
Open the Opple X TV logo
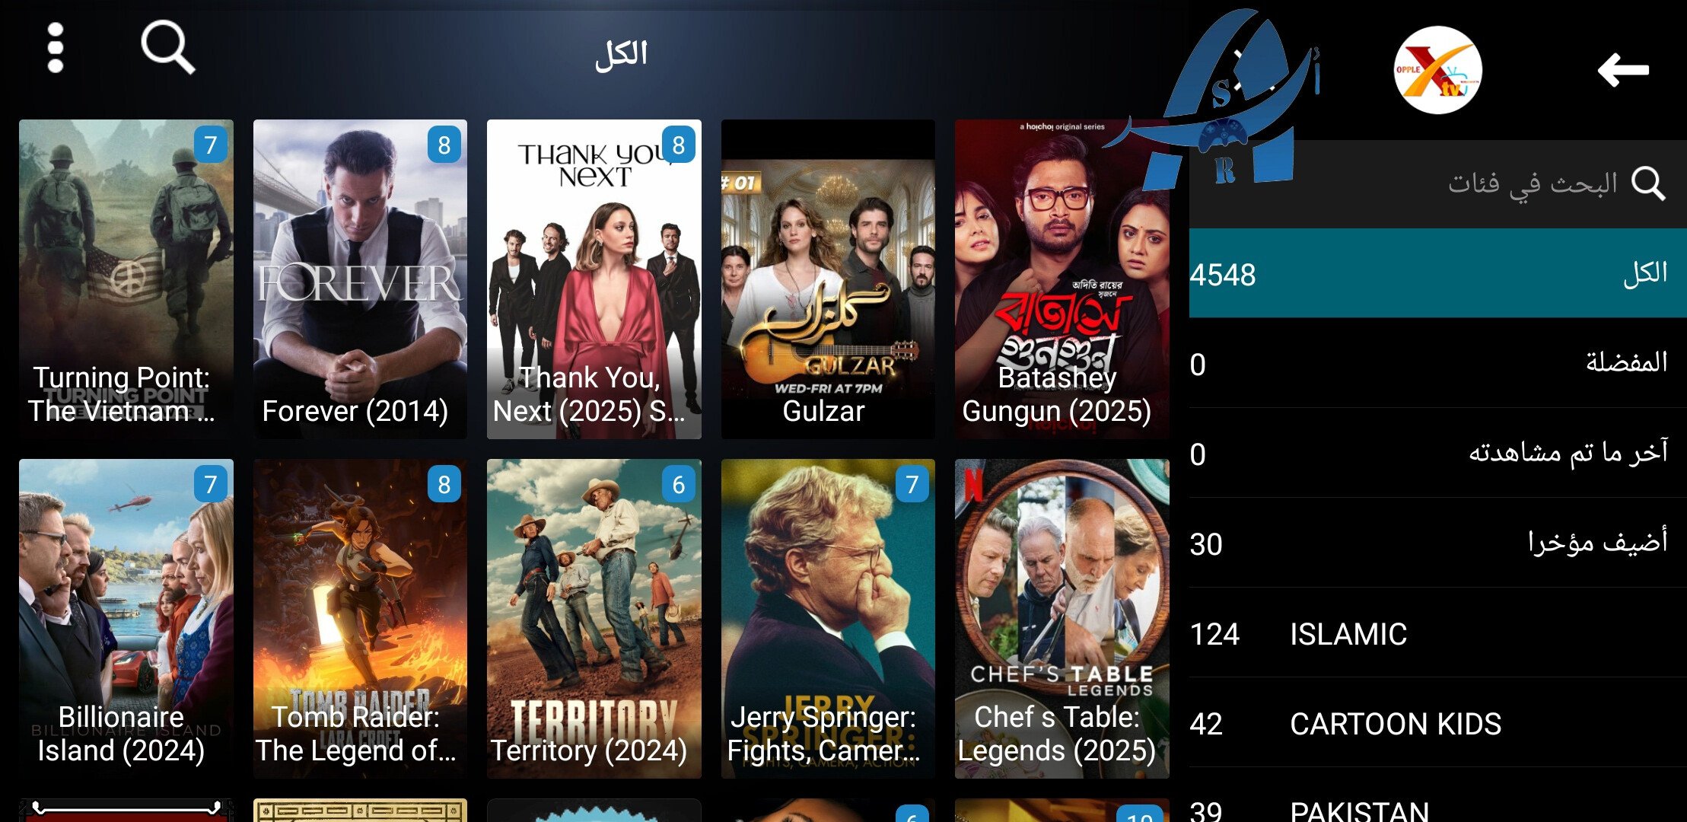[x=1437, y=70]
